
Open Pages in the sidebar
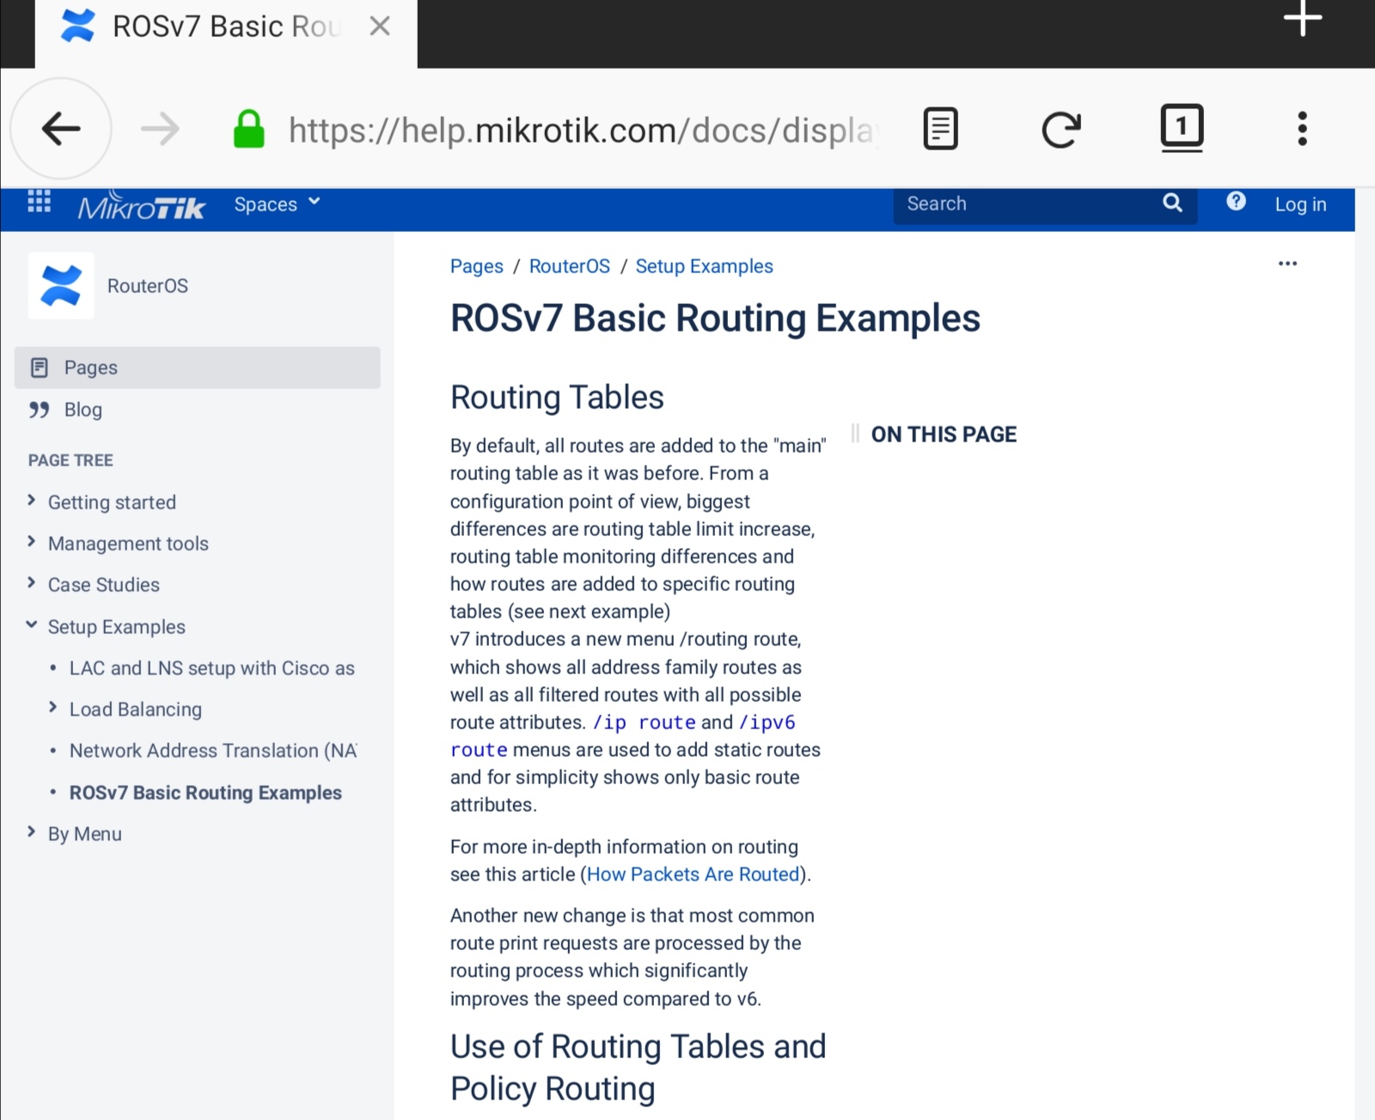(198, 368)
